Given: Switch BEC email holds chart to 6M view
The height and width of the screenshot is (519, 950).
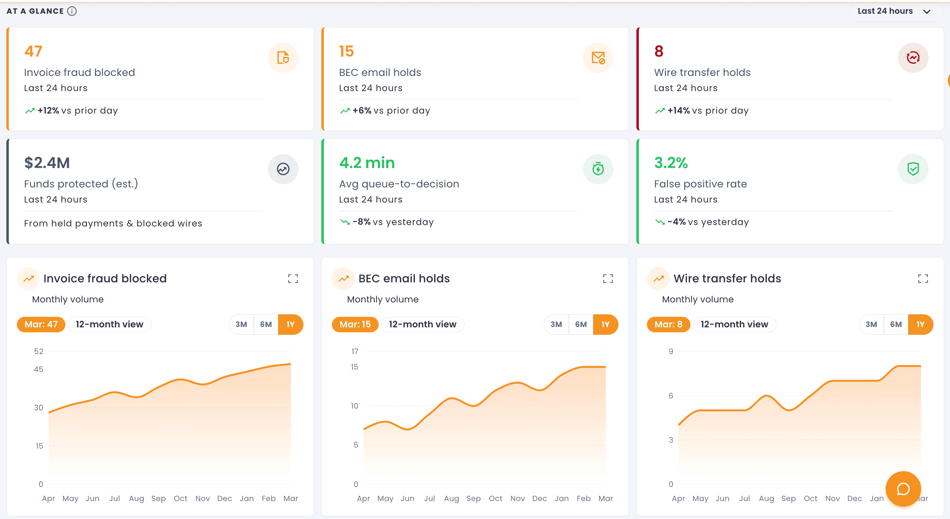Looking at the screenshot, I should pyautogui.click(x=581, y=324).
